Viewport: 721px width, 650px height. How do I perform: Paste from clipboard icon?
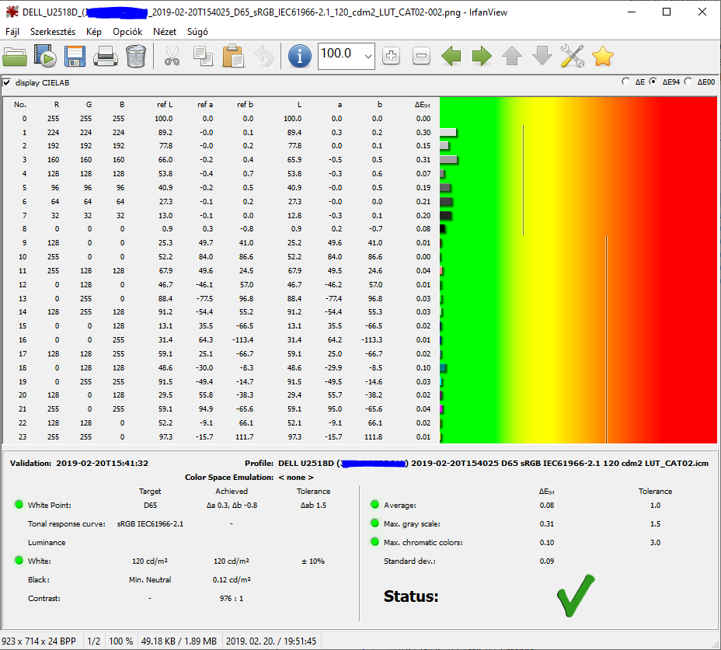(x=233, y=57)
